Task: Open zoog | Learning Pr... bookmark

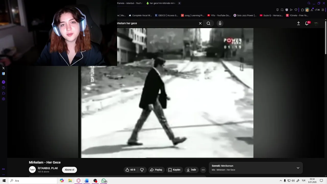Action: (193, 15)
